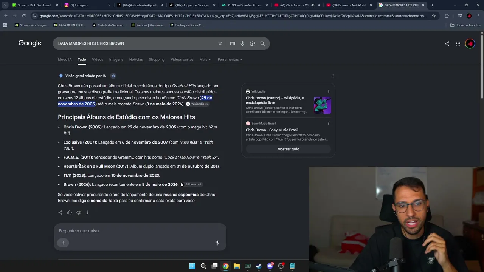The height and width of the screenshot is (272, 484).
Task: Open Windows taskbar search
Action: coord(203,266)
